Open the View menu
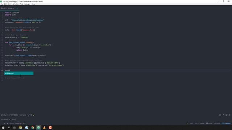Image resolution: width=232 pixels, height=130 pixels. click(x=10, y=4)
